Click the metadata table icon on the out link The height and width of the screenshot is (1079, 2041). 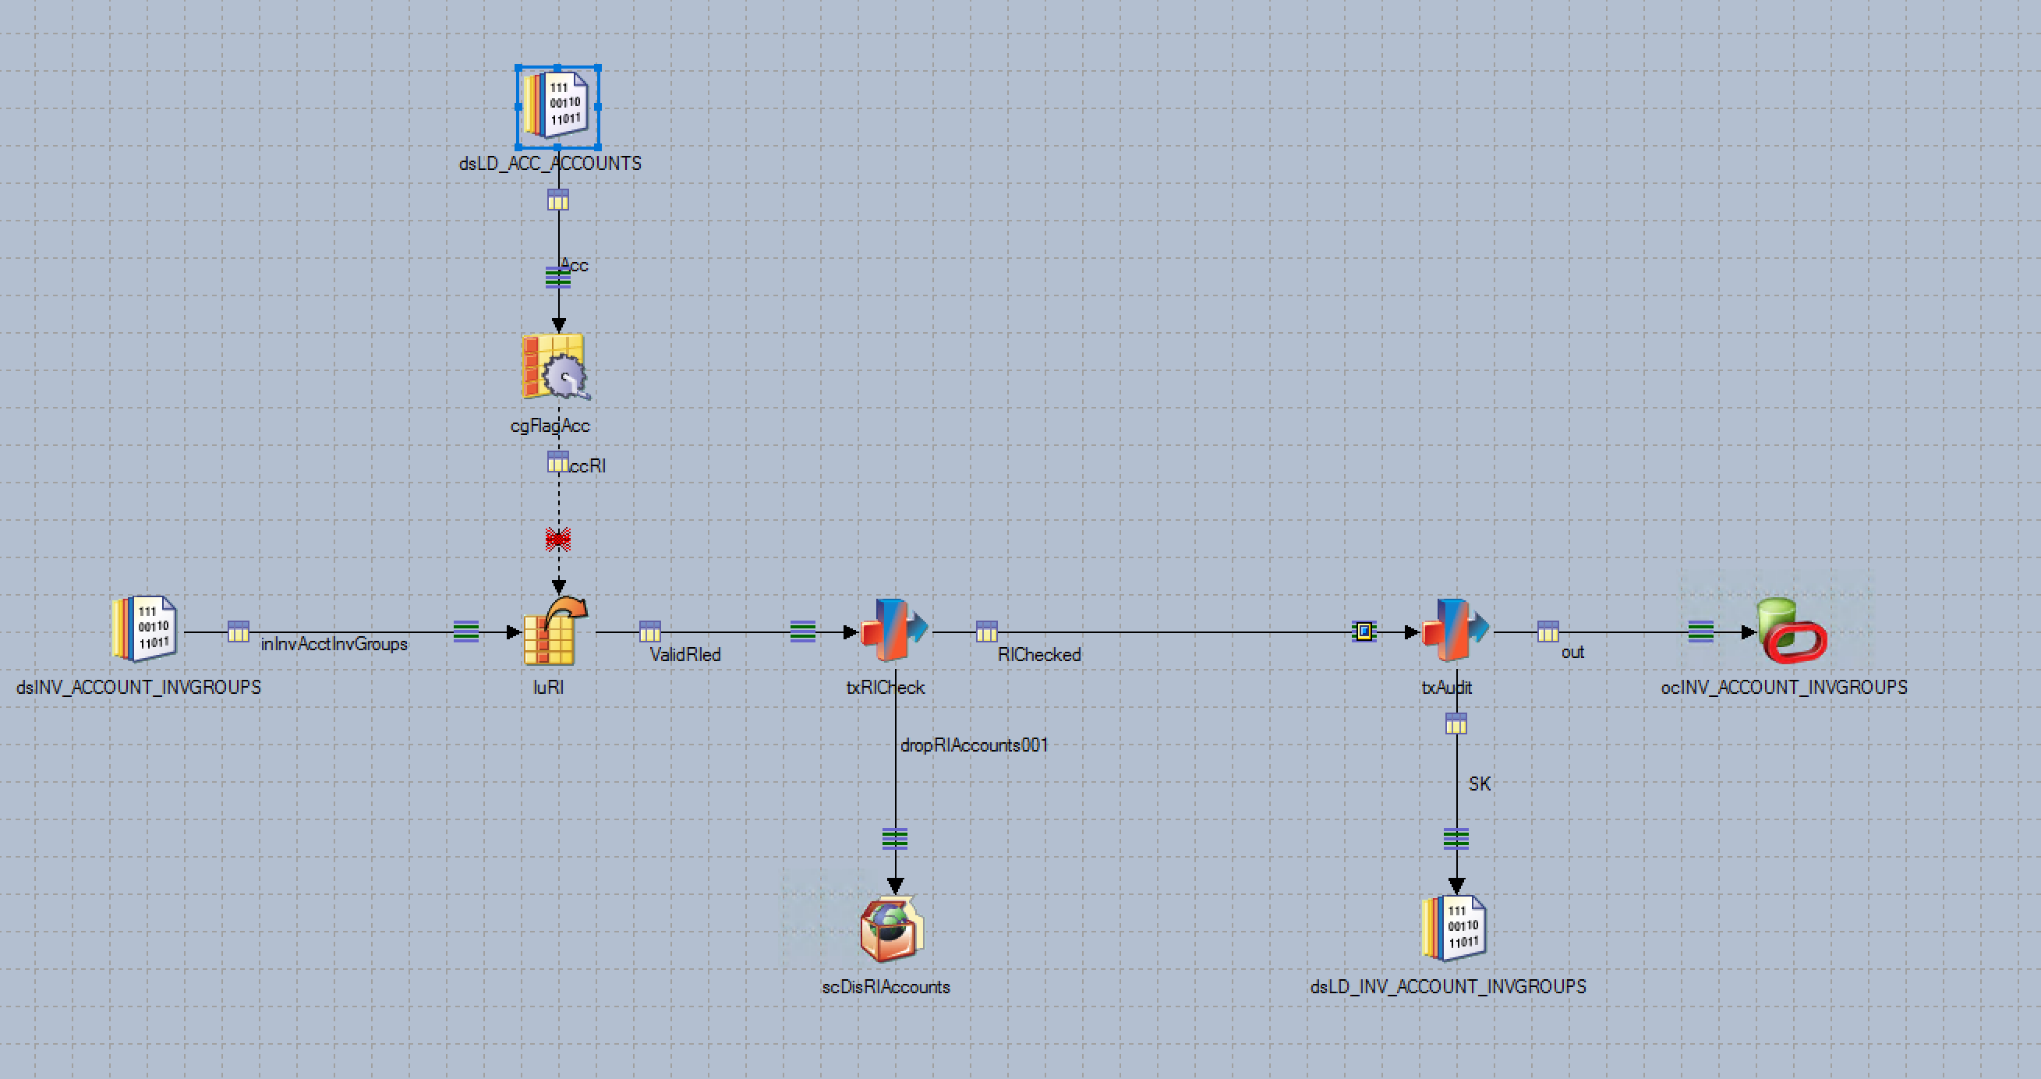tap(1547, 633)
